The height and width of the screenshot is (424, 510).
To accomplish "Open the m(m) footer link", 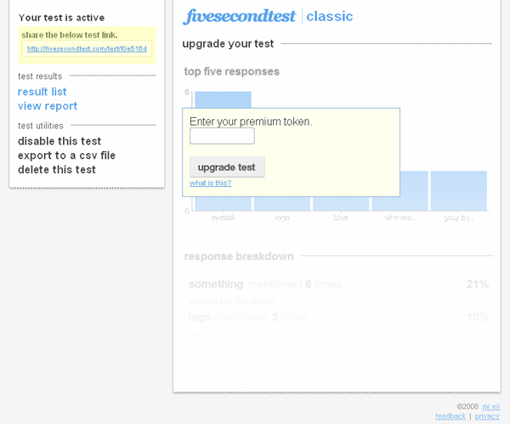I will (x=490, y=407).
